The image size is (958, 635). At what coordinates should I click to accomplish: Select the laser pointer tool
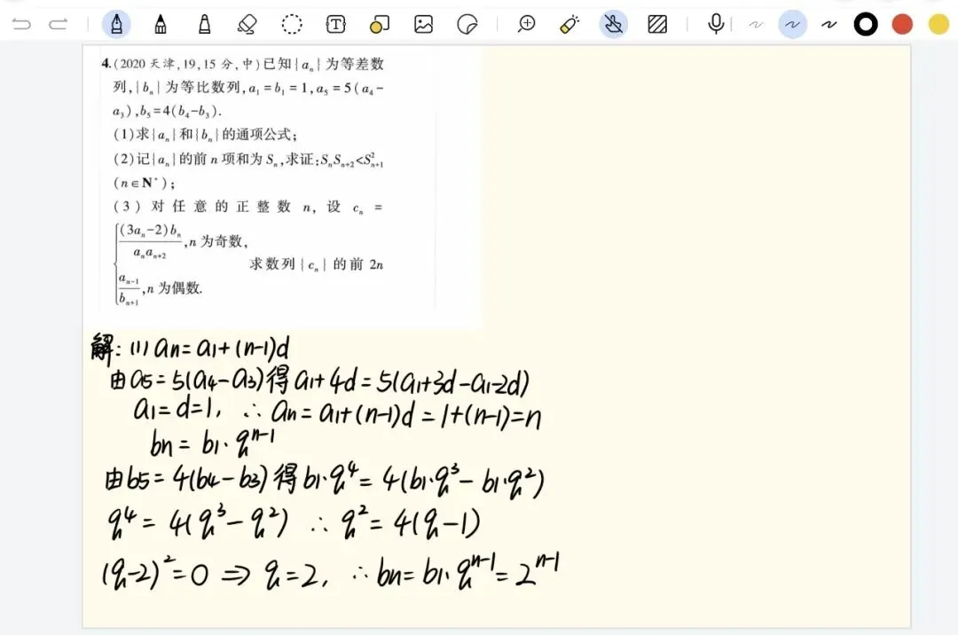[569, 24]
